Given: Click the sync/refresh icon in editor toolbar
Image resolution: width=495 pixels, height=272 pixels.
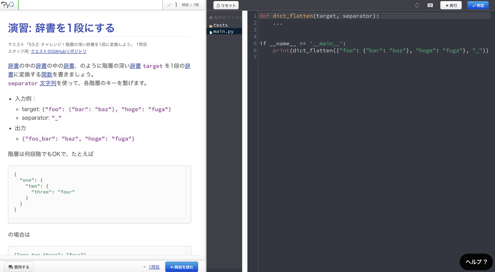Looking at the screenshot, I should (417, 5).
